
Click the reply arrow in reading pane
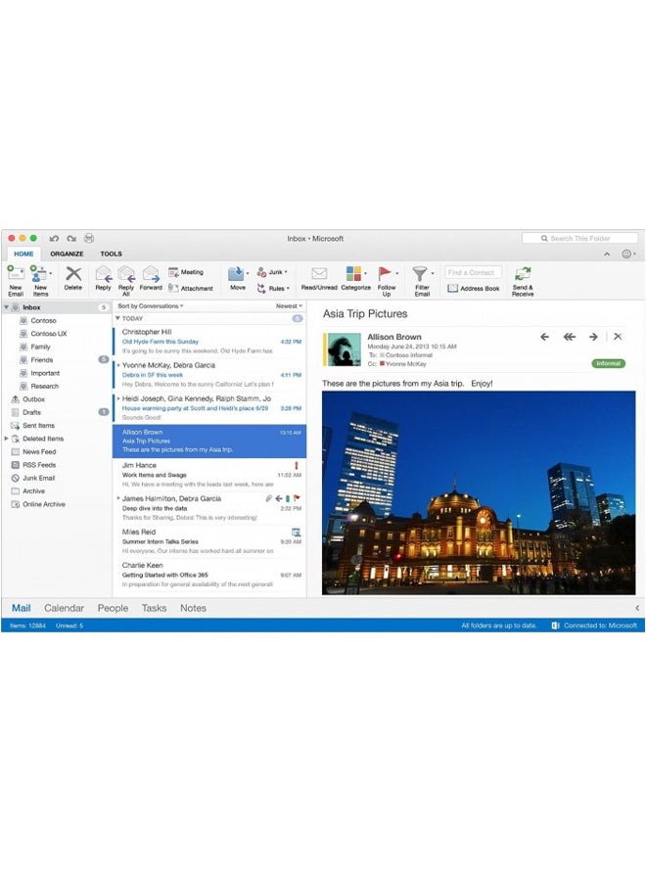[544, 337]
